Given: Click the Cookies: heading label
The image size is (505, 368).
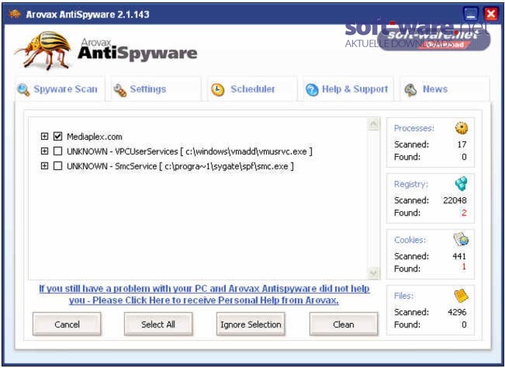Looking at the screenshot, I should pyautogui.click(x=409, y=240).
